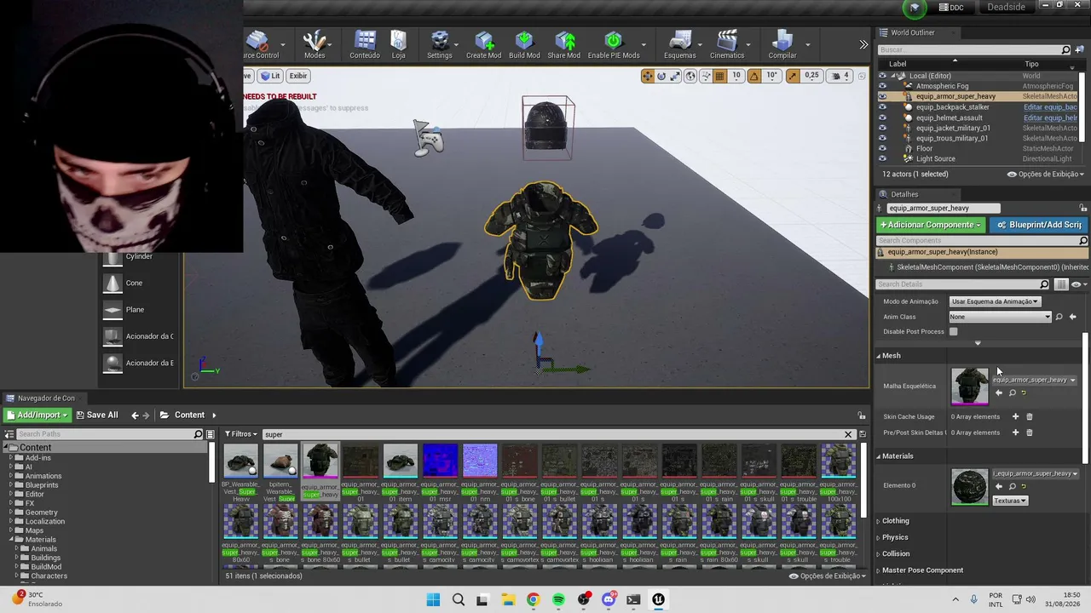
Task: Select the Blueprints folder in Content tree
Action: [42, 485]
